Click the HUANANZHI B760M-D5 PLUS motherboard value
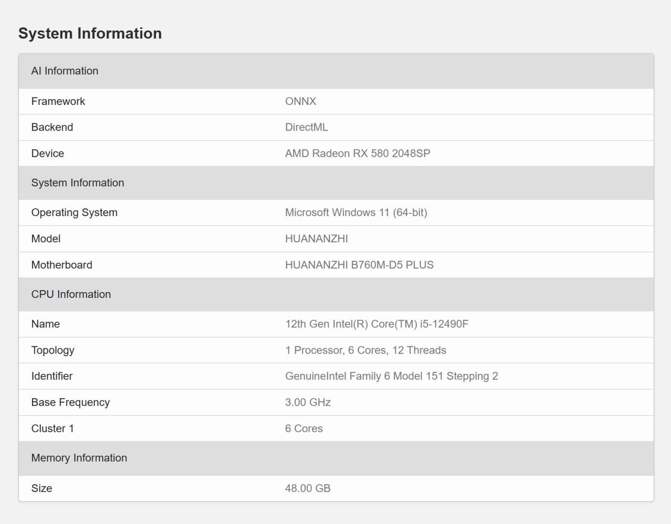 [x=359, y=265]
